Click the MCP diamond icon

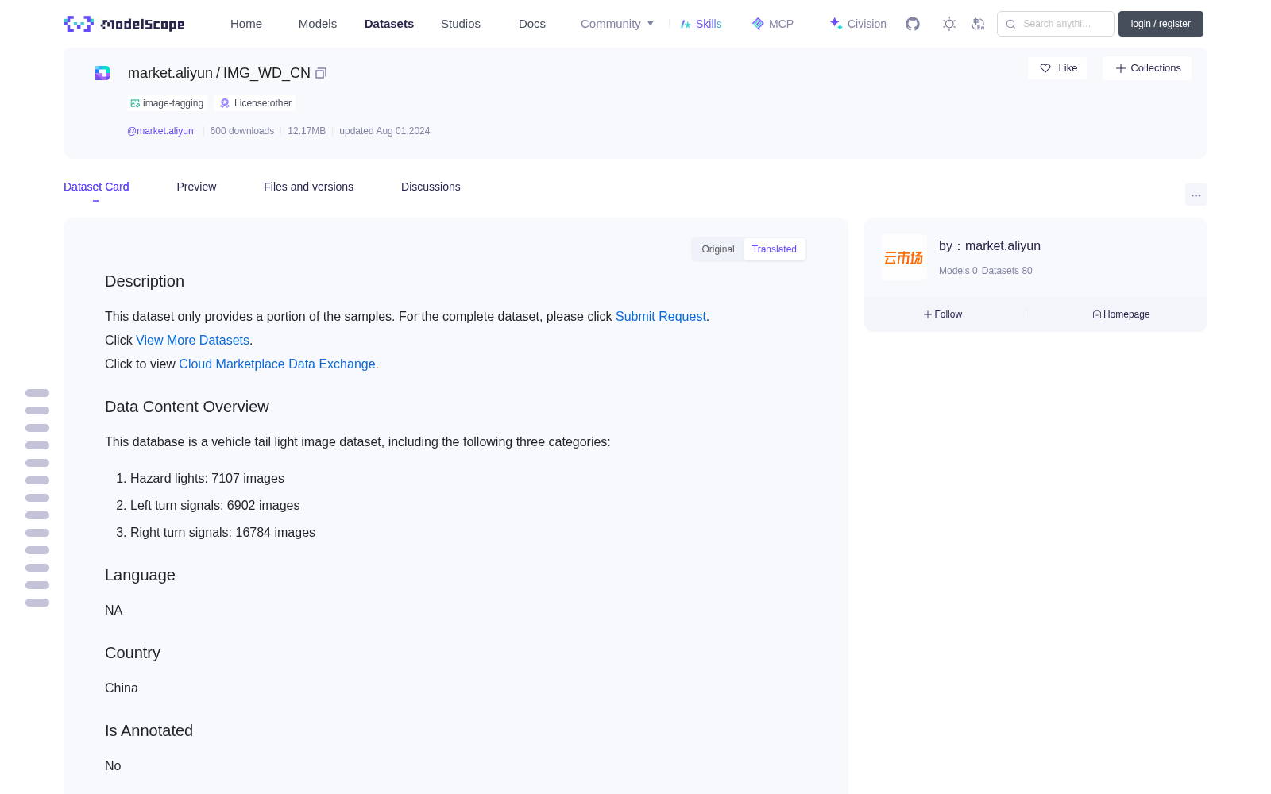(x=758, y=24)
